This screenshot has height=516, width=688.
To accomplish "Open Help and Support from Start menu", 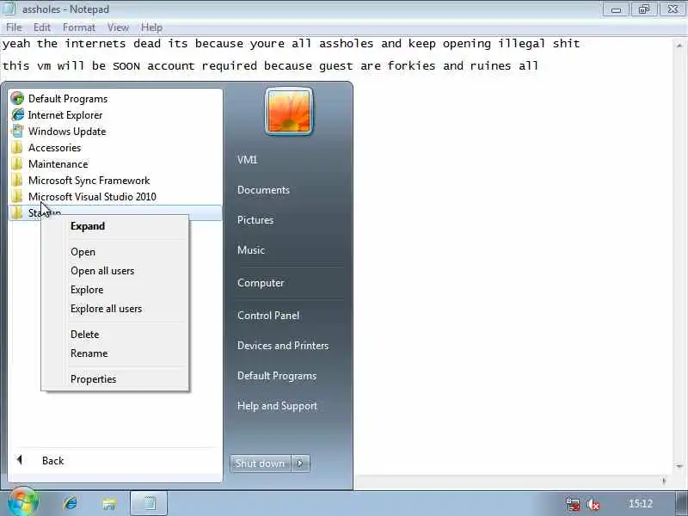I will click(277, 406).
